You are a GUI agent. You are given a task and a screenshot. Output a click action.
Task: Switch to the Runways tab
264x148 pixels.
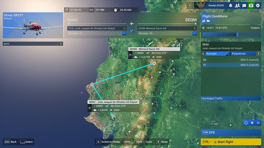[218, 54]
